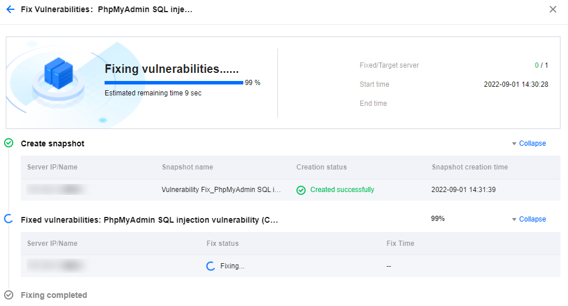Viewport: 568px width, 306px height.
Task: Click the Vulnerability Fix_PhpMyAdmin snapshot name
Action: [x=221, y=190]
